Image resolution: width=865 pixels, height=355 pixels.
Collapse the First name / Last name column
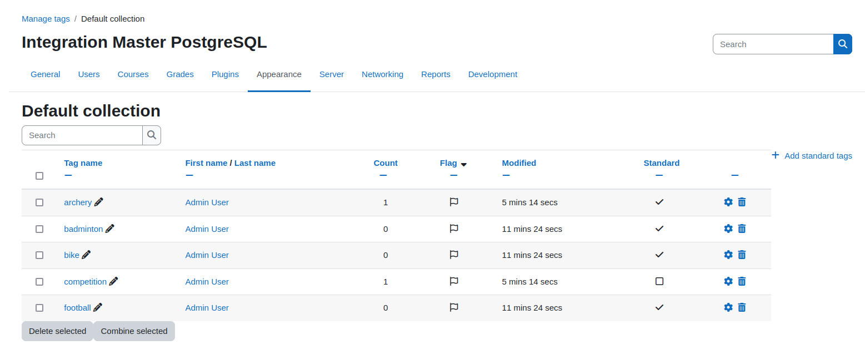click(x=189, y=175)
